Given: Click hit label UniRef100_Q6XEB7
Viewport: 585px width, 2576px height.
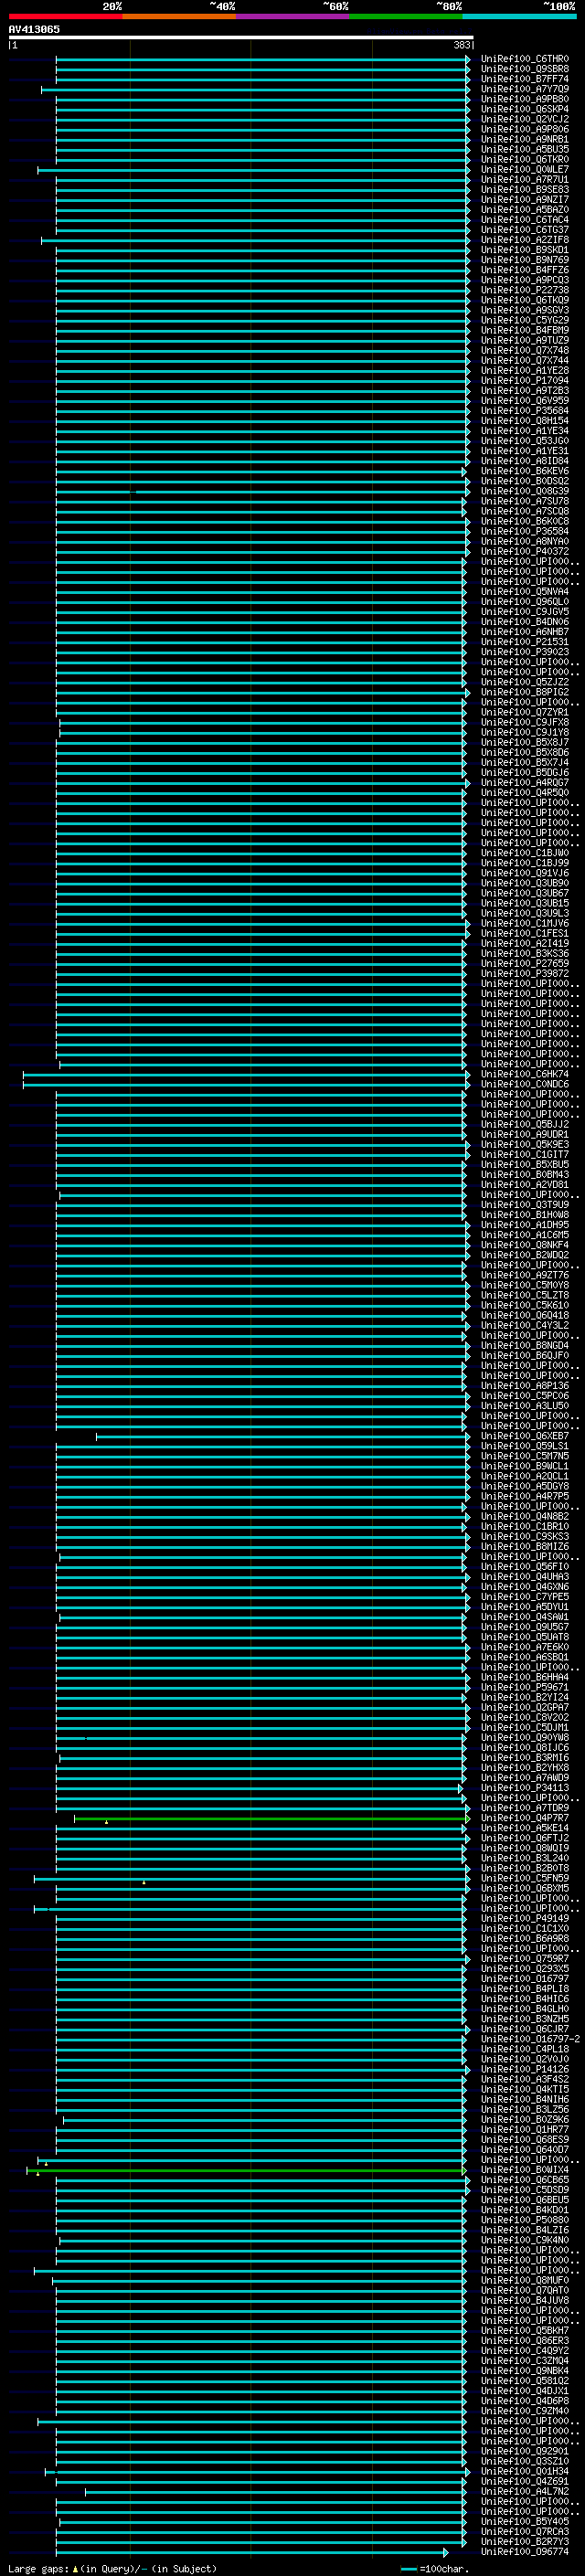Looking at the screenshot, I should point(525,1436).
